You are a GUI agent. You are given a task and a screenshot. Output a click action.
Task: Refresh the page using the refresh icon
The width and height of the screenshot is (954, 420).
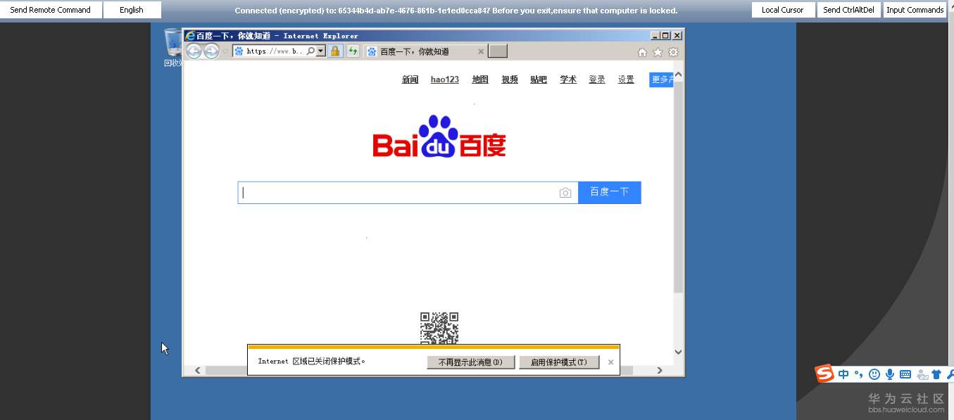click(x=352, y=51)
